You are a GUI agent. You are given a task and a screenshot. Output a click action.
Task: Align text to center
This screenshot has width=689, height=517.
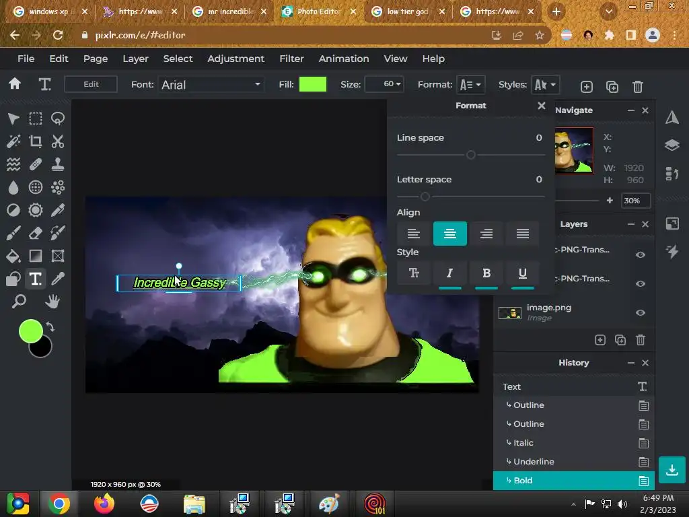click(449, 234)
